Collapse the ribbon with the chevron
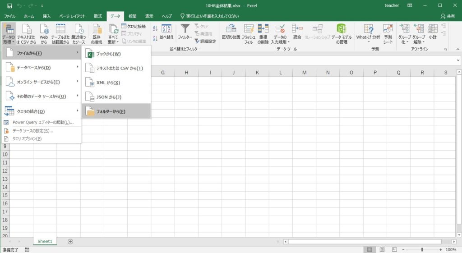The width and height of the screenshot is (462, 253). (x=457, y=49)
